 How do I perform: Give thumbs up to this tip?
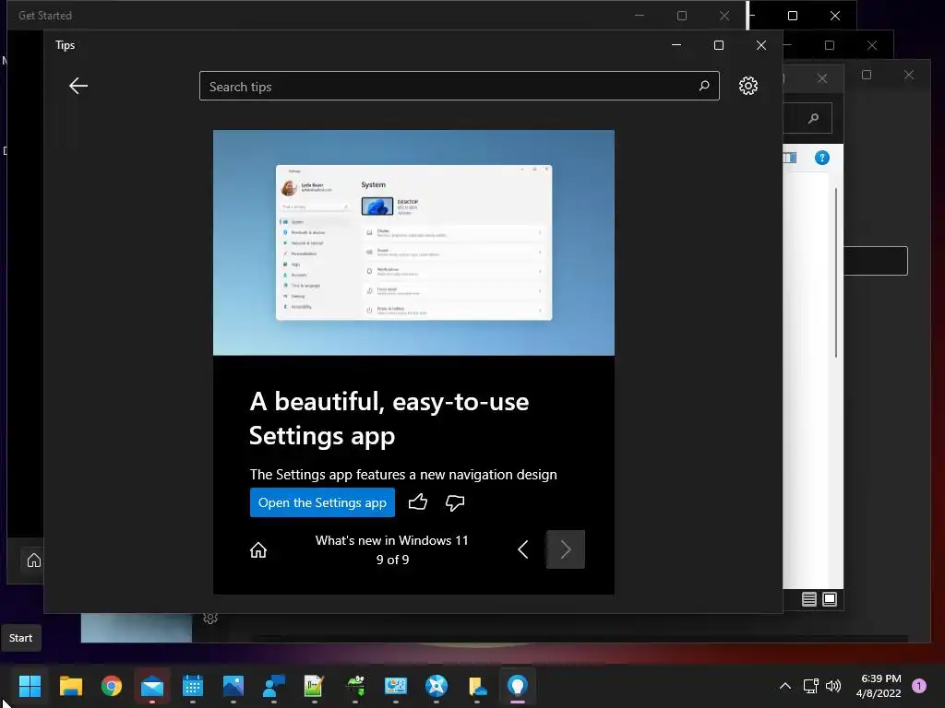point(418,502)
